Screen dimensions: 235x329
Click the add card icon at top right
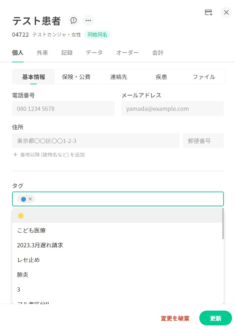208,12
